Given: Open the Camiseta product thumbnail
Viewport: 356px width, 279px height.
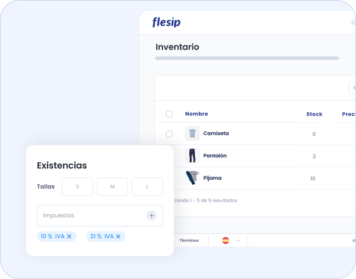Looking at the screenshot, I should (x=192, y=134).
